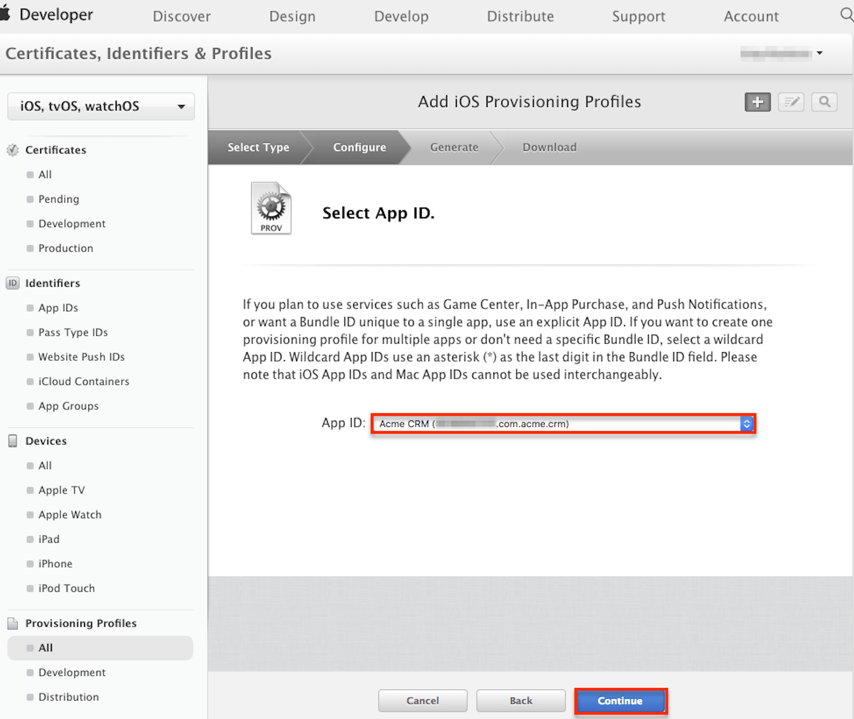Viewport: 854px width, 719px height.
Task: Click the Generate step tab
Action: 454,147
